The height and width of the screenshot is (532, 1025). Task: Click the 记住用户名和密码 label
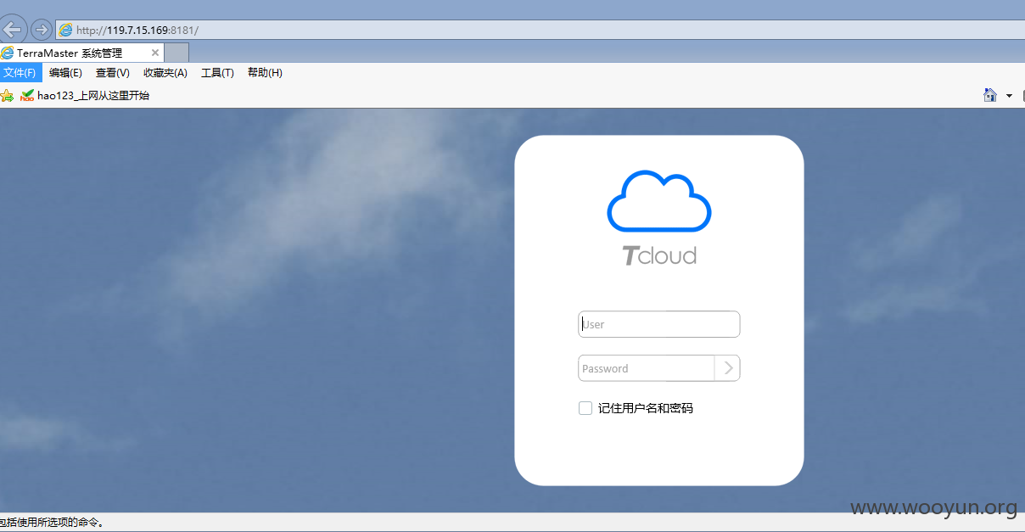pos(646,408)
